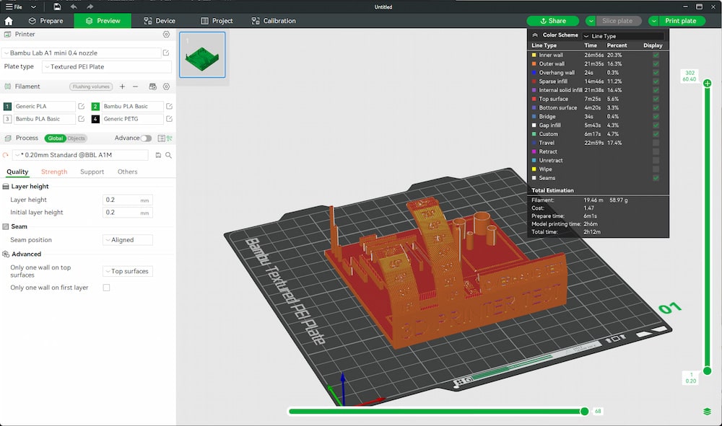The width and height of the screenshot is (722, 426).
Task: Open the settings list view icon next to Advance
Action: (161, 138)
